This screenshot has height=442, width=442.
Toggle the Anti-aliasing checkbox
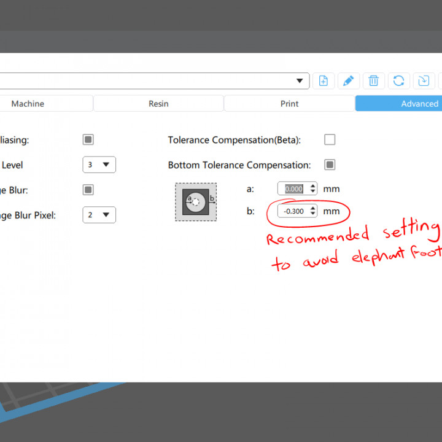[88, 140]
